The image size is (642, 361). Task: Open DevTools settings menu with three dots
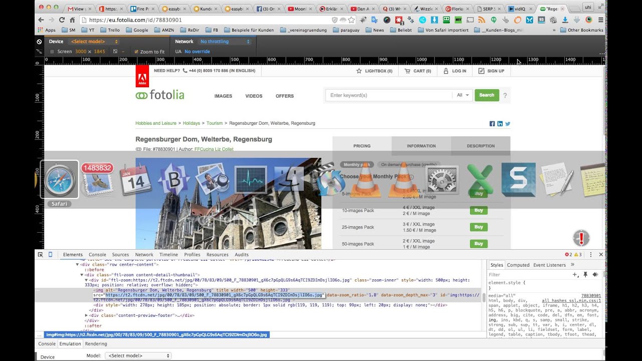click(591, 254)
